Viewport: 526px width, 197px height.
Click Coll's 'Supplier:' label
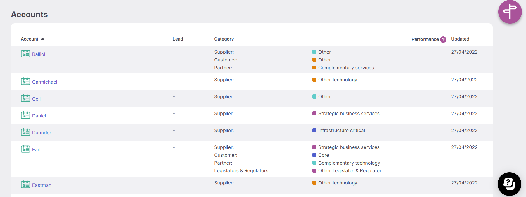(x=224, y=96)
